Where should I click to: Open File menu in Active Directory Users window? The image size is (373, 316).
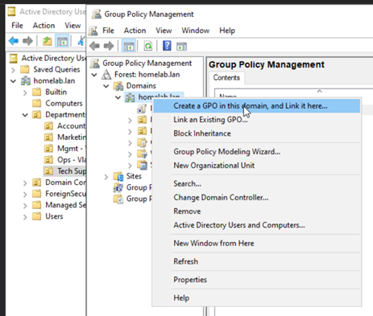(x=17, y=26)
